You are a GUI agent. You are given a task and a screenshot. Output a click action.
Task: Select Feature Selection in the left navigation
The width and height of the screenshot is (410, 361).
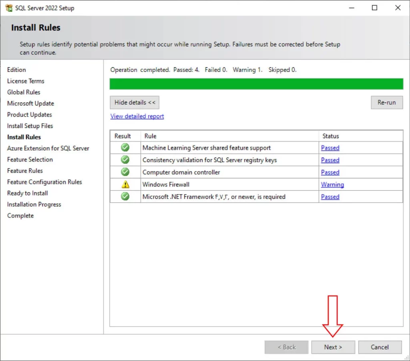(30, 159)
